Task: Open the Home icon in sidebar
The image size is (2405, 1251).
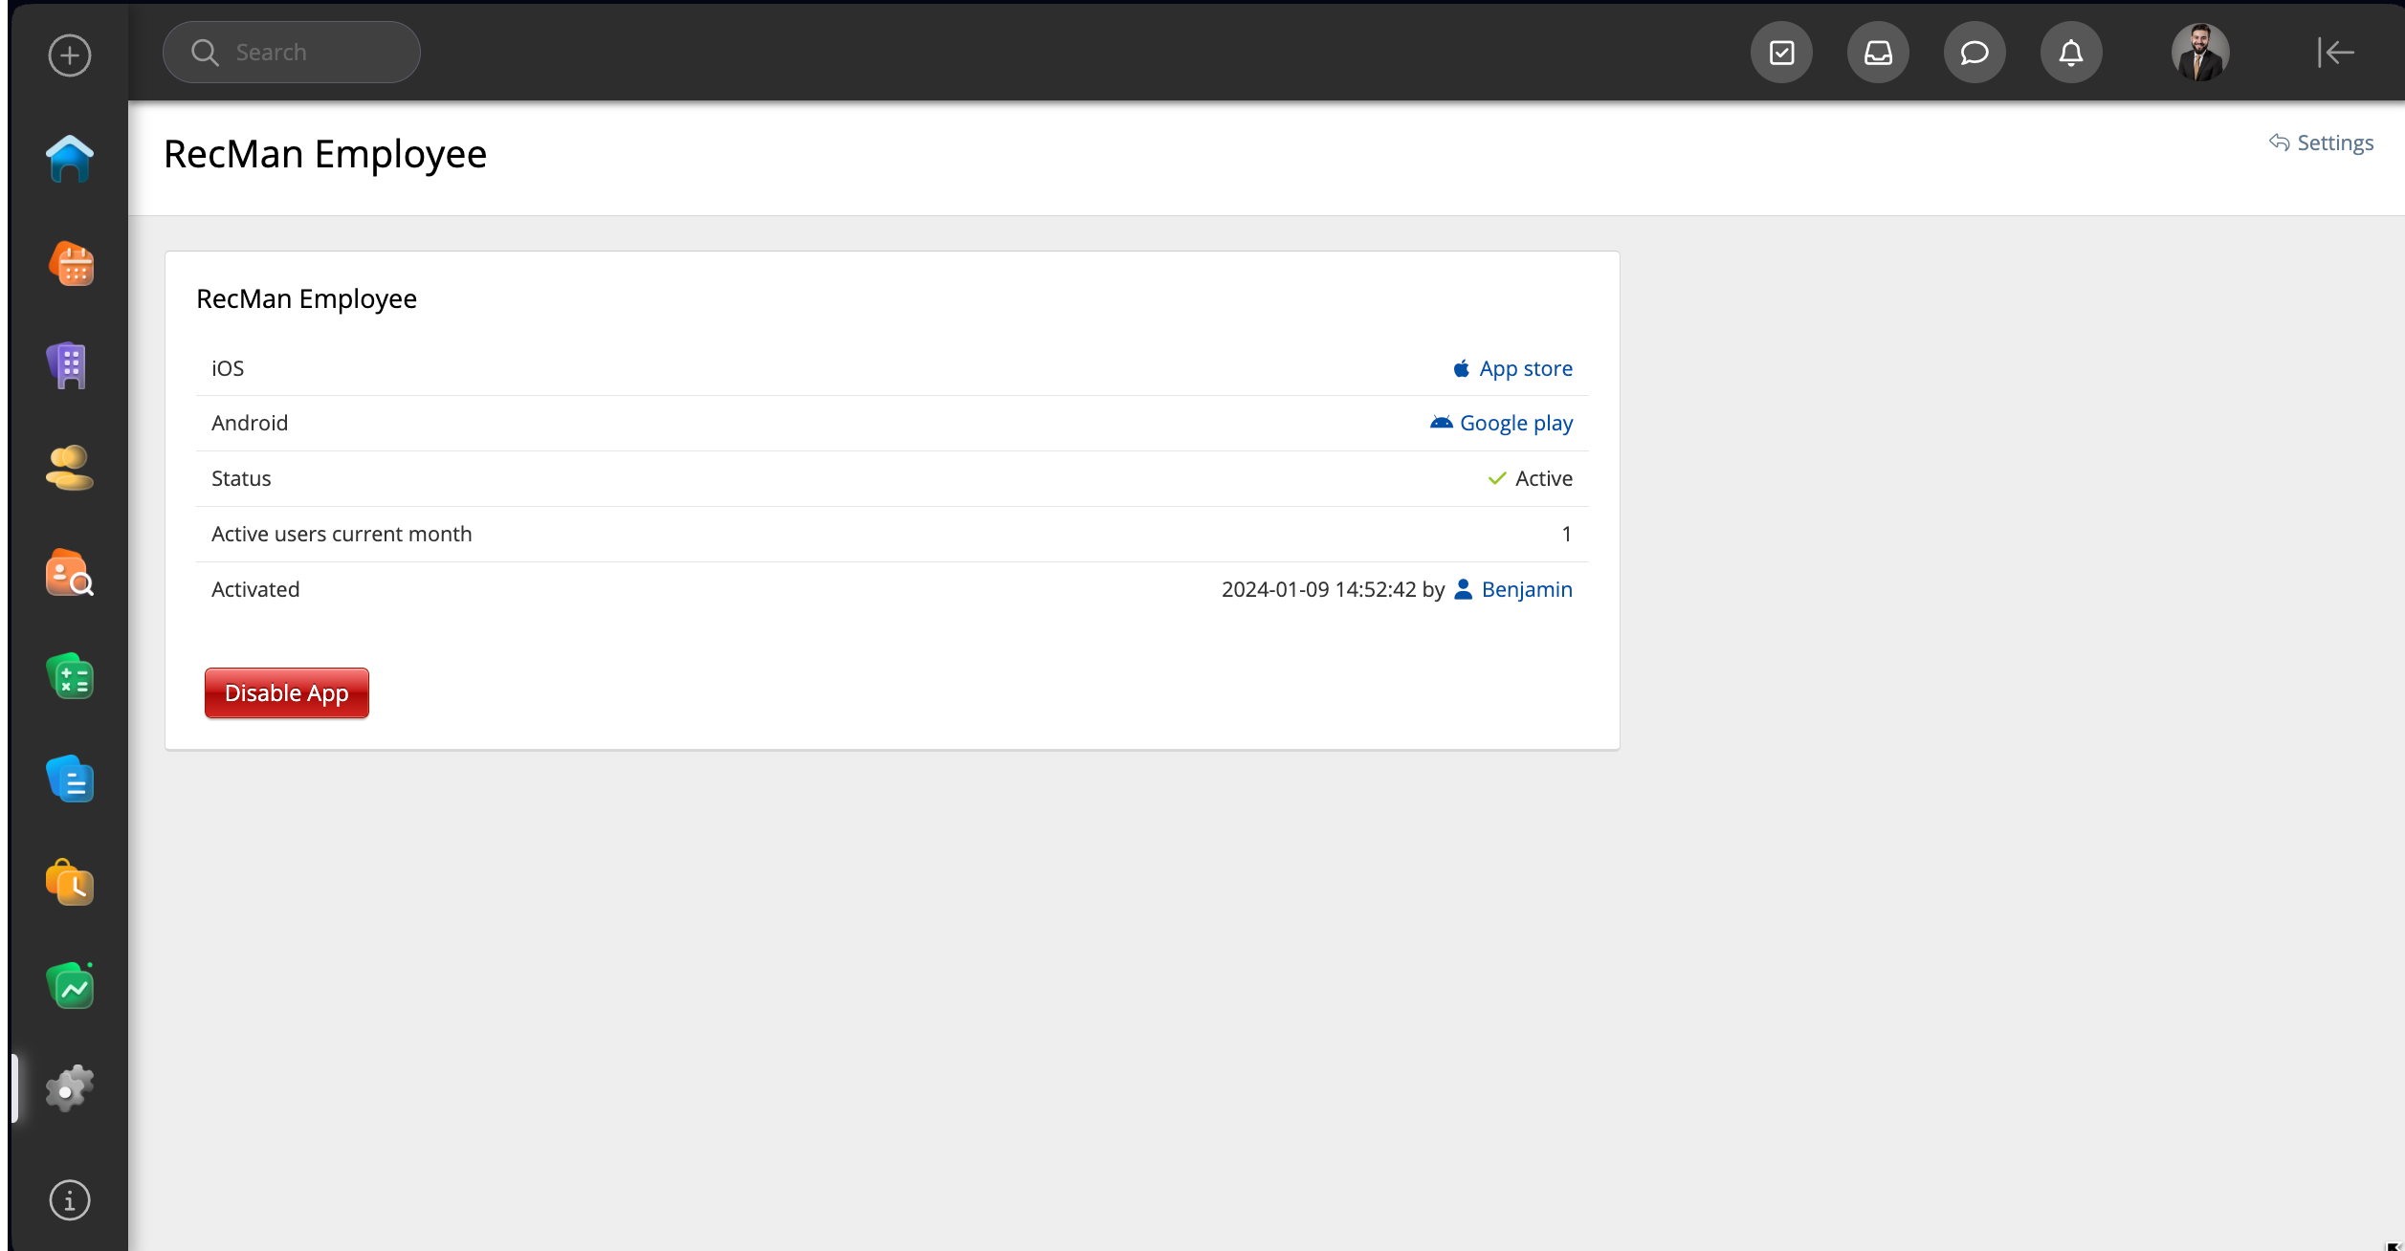Action: pyautogui.click(x=70, y=159)
